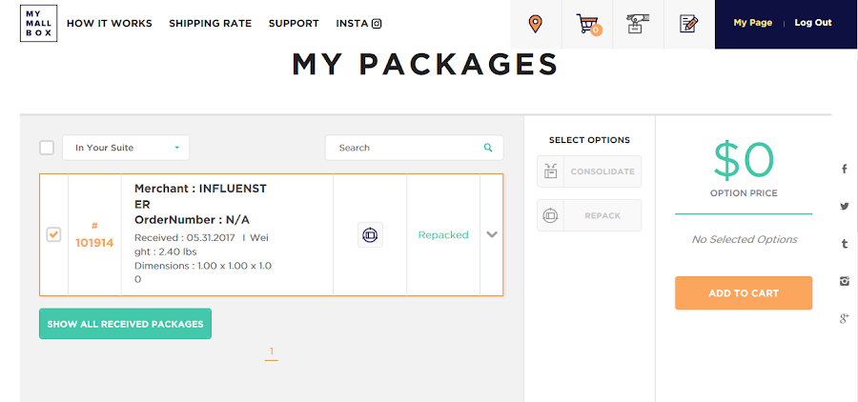Click the notepad edit icon in header
This screenshot has width=858, height=402.
(x=688, y=24)
